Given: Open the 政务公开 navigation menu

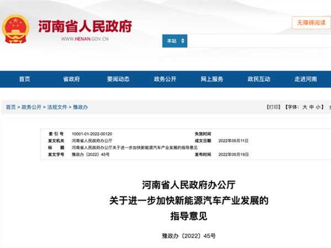Looking at the screenshot, I should [165, 79].
